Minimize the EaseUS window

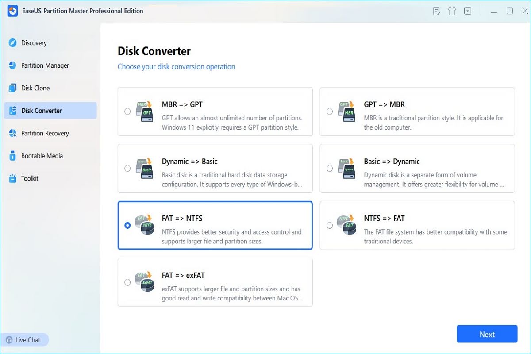[x=494, y=11]
